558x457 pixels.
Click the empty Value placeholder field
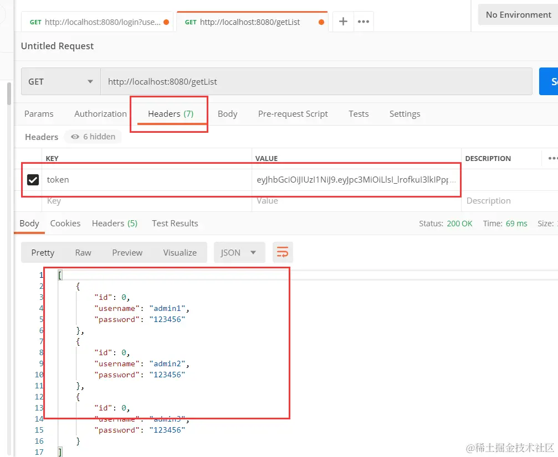tap(356, 201)
